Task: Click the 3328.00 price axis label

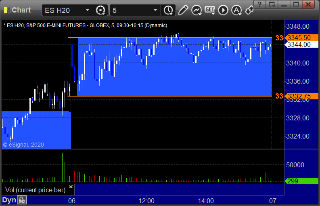Action: (x=298, y=118)
